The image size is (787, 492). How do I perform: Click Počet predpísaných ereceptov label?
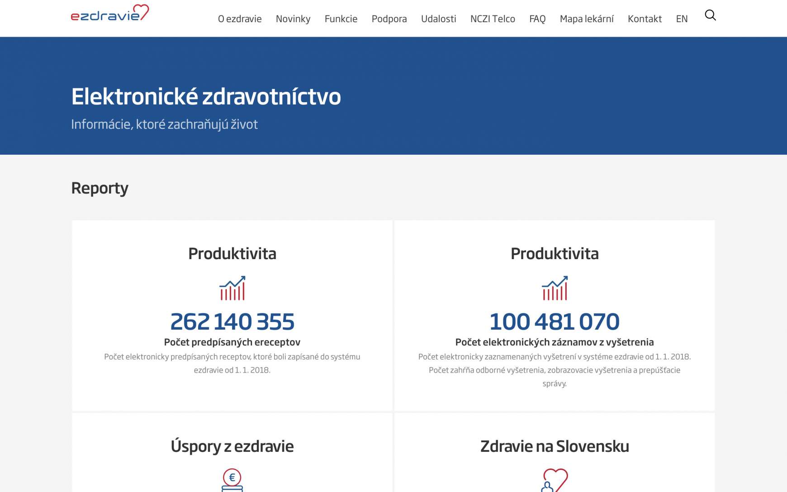click(x=232, y=342)
